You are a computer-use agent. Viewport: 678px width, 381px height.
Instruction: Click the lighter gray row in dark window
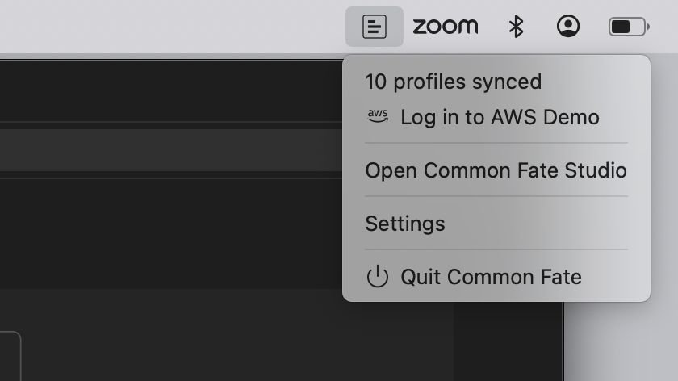coord(171,149)
